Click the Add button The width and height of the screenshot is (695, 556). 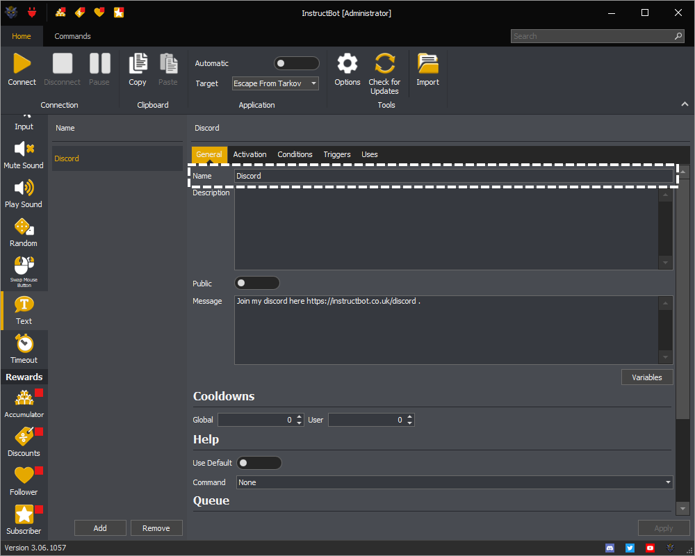tap(100, 528)
